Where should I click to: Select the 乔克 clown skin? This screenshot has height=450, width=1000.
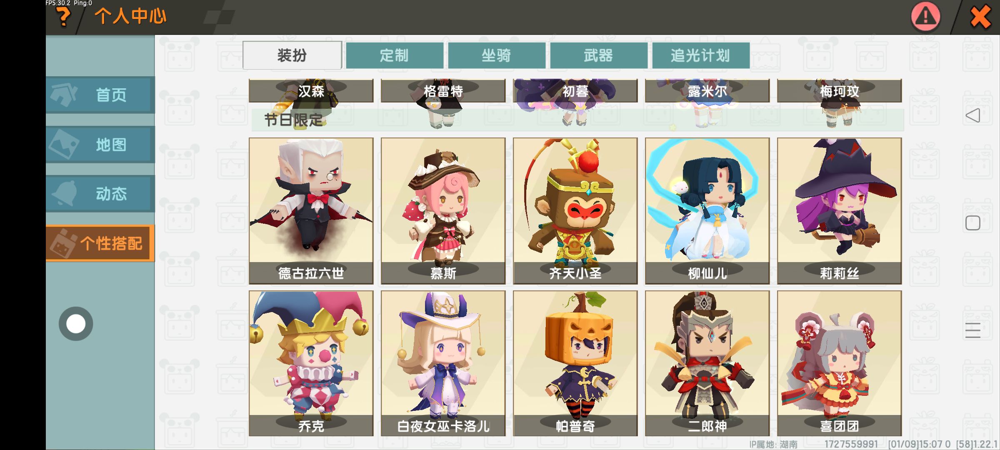(311, 363)
